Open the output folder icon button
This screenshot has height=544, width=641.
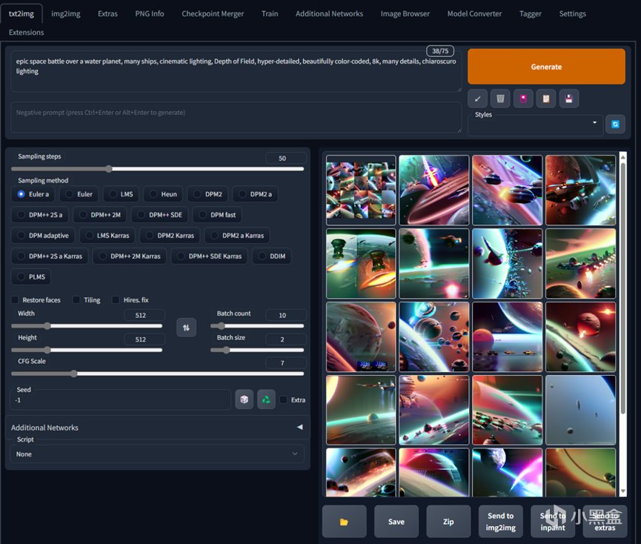click(x=344, y=522)
